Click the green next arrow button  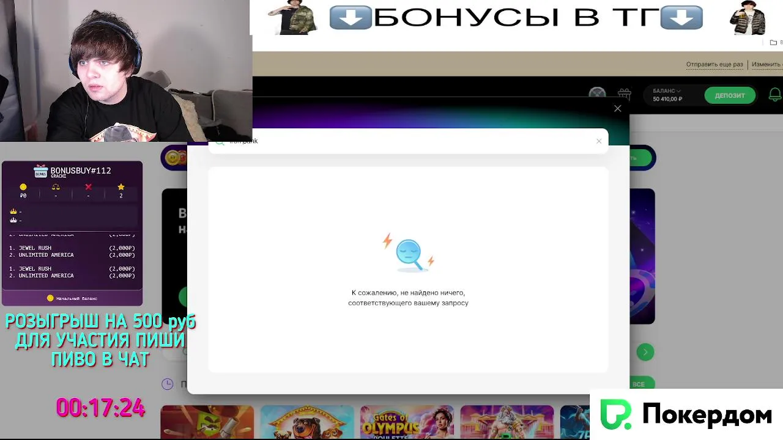(x=645, y=352)
